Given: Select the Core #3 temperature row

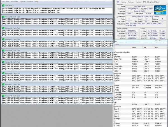Looking at the screenshot, I should [140, 116].
